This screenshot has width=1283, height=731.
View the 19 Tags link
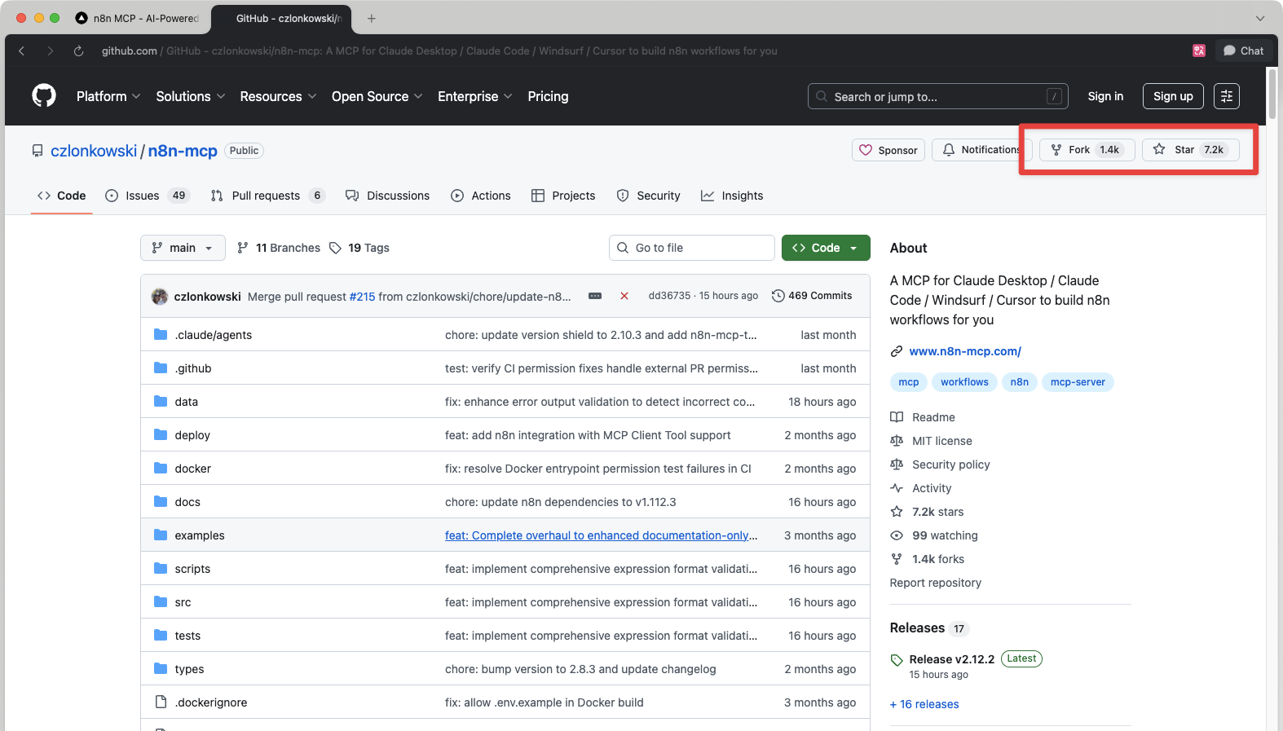click(359, 248)
